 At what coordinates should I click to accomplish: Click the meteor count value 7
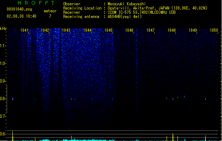tap(50, 16)
